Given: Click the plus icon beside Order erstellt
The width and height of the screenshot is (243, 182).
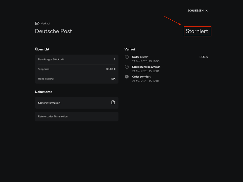Looking at the screenshot, I should point(127,57).
